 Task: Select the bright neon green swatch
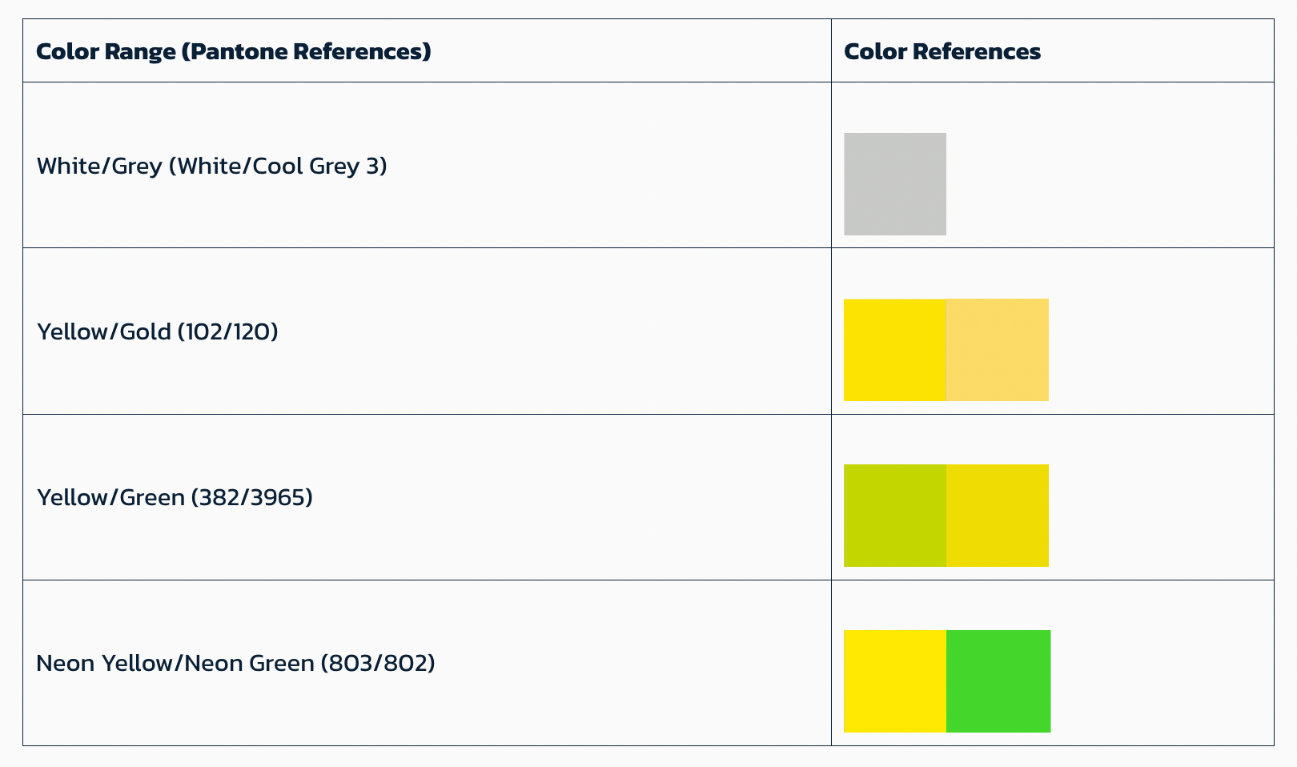tap(998, 681)
